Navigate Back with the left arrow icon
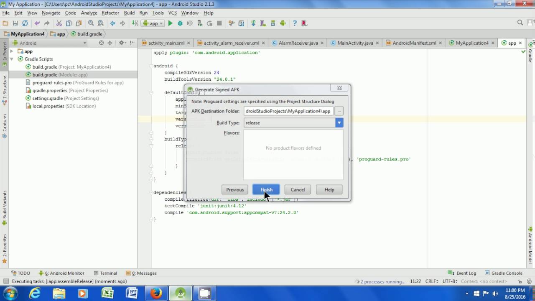The height and width of the screenshot is (301, 535). pos(112,23)
